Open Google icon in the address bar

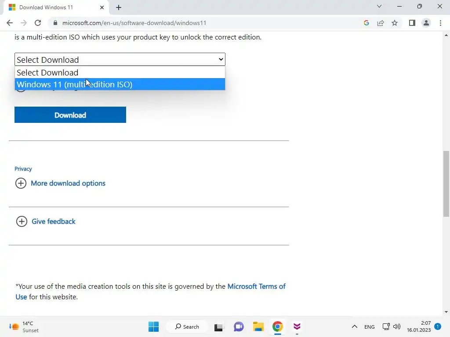(x=366, y=23)
